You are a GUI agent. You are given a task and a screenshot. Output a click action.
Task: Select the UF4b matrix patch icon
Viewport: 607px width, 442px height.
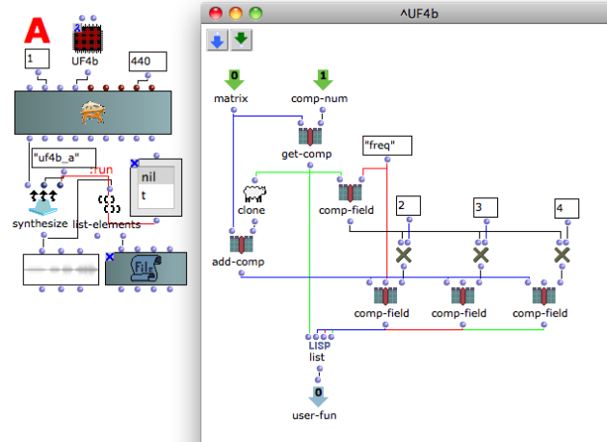[x=88, y=39]
